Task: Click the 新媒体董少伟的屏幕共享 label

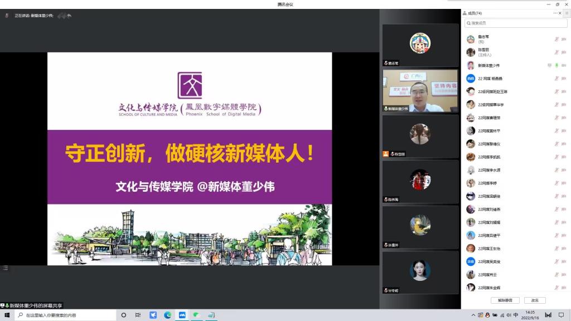Action: (x=36, y=306)
